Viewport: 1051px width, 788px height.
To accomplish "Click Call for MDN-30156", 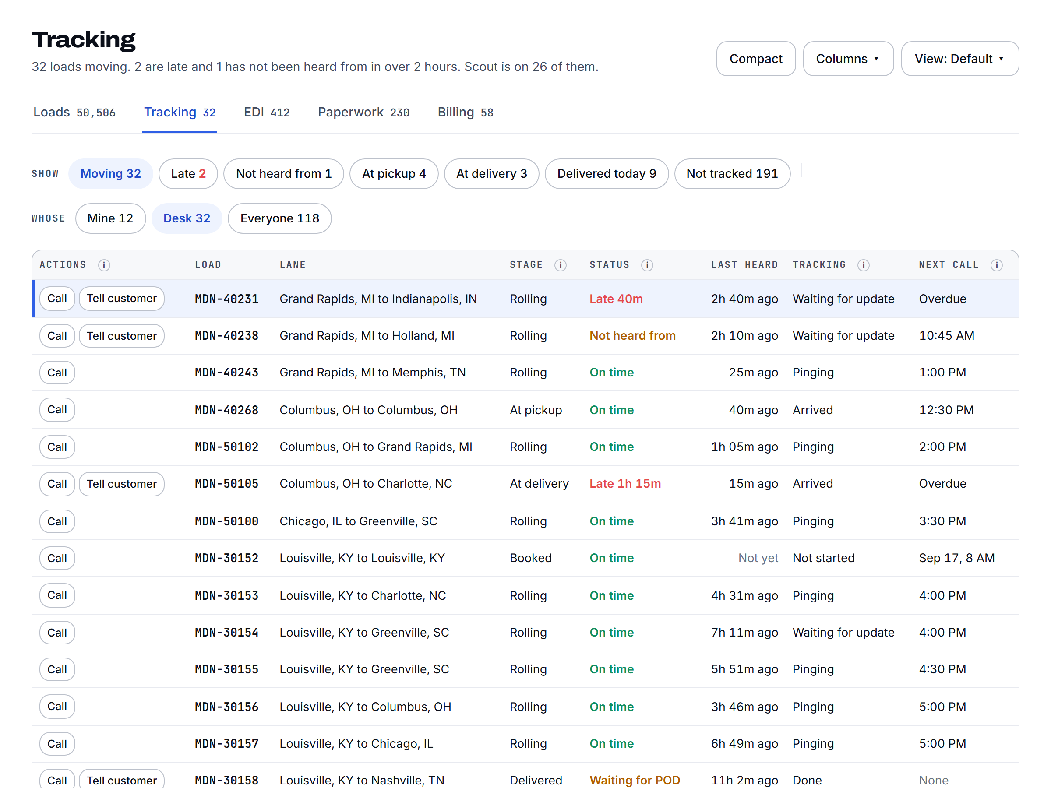I will (57, 706).
